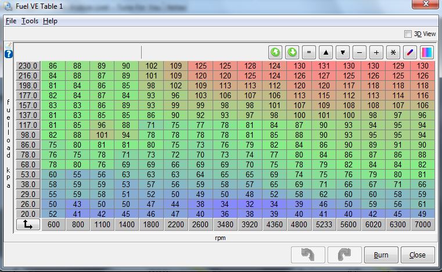Click the green down-arrow send icon

pos(292,52)
